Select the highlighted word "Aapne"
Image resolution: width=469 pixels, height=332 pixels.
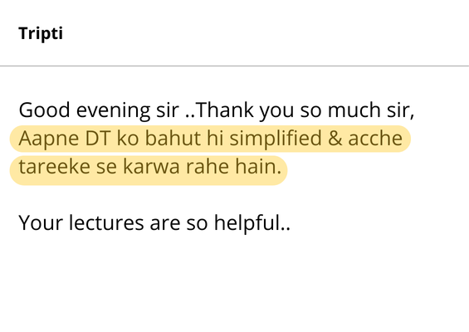[49, 139]
